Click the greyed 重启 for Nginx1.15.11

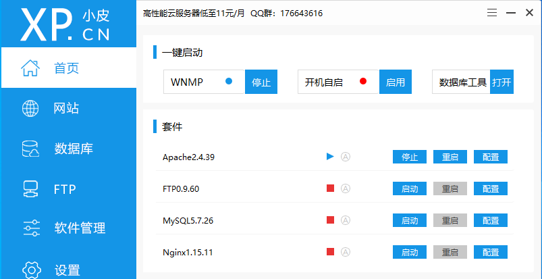point(450,252)
